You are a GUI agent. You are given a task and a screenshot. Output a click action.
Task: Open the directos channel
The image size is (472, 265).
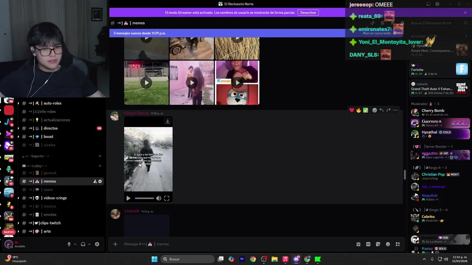61,128
